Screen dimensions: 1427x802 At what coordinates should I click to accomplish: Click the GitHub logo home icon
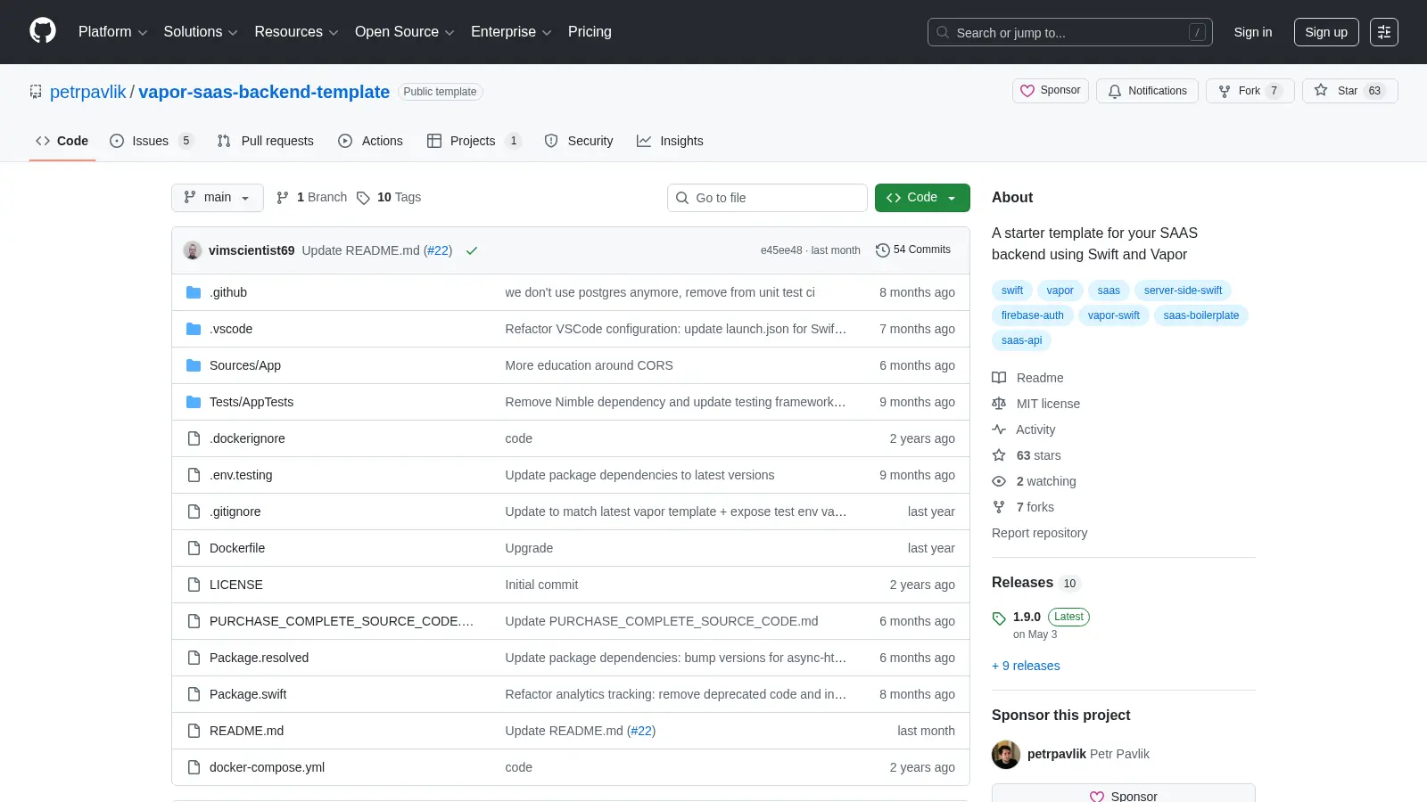[x=43, y=31]
